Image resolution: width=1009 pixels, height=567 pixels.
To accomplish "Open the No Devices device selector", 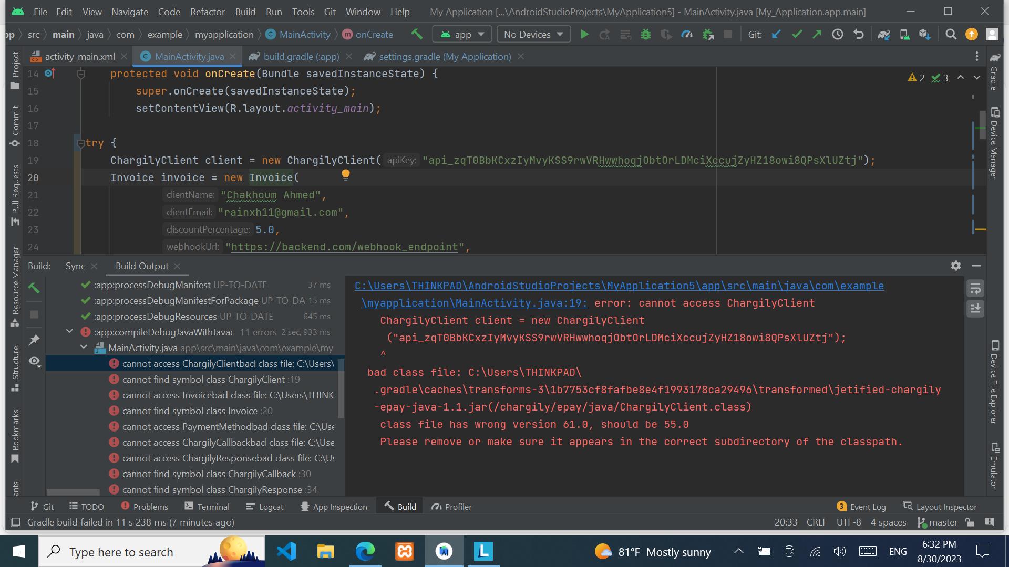I will (x=533, y=34).
